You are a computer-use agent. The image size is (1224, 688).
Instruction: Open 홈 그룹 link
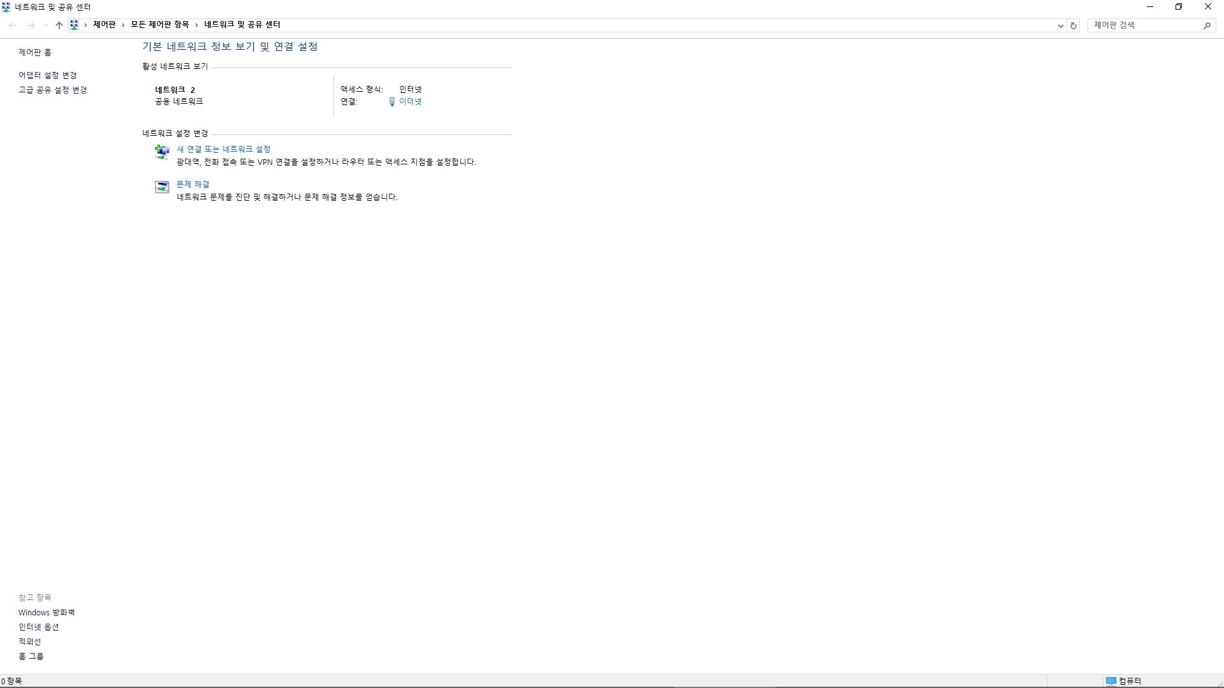pos(31,656)
